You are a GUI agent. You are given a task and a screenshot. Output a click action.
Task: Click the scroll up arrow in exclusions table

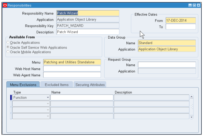192,97
